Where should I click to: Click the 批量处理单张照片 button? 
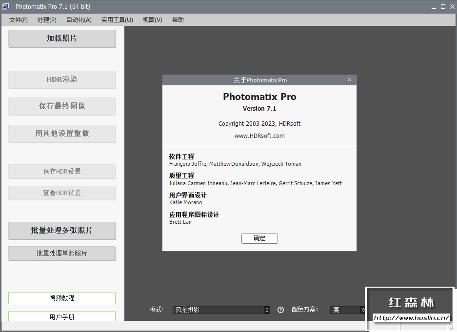(62, 254)
